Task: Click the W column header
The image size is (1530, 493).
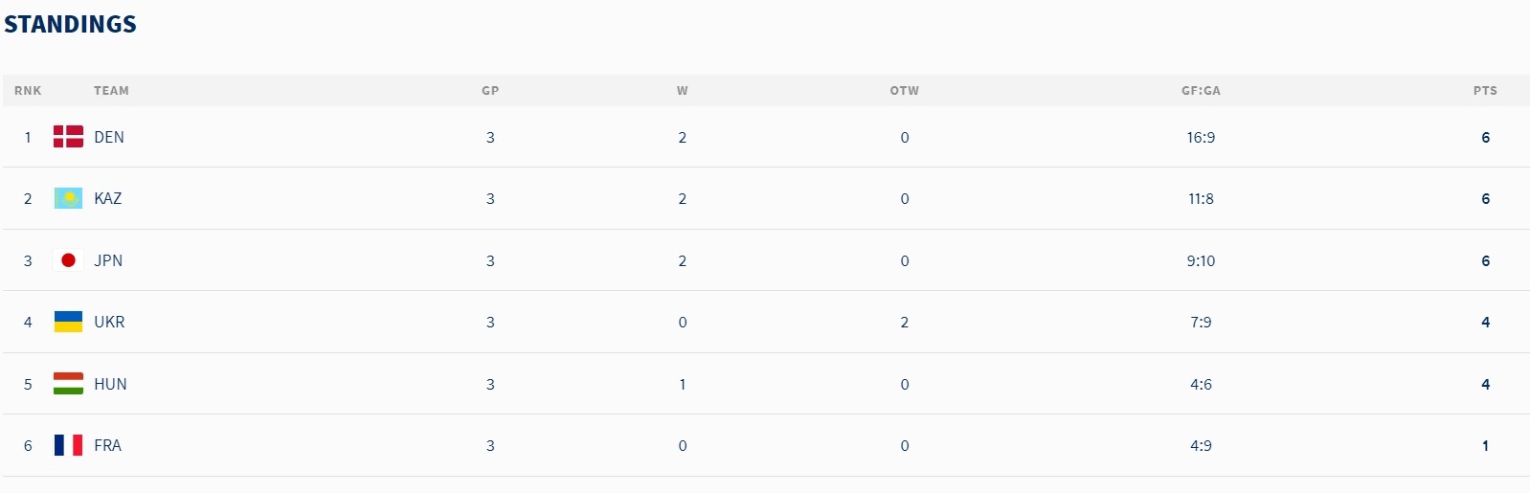Action: (x=683, y=91)
